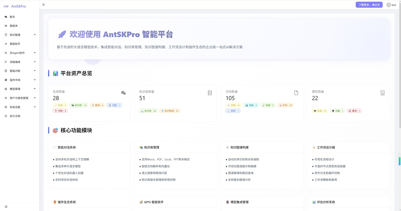The width and height of the screenshot is (401, 211).
Task: Select the AntSKPro logo in the top left
Action: pyautogui.click(x=14, y=6)
